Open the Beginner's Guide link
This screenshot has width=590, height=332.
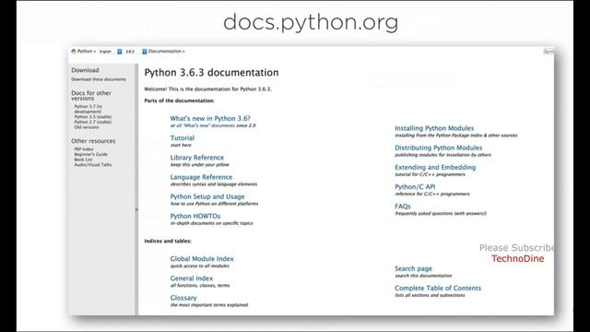tap(90, 154)
